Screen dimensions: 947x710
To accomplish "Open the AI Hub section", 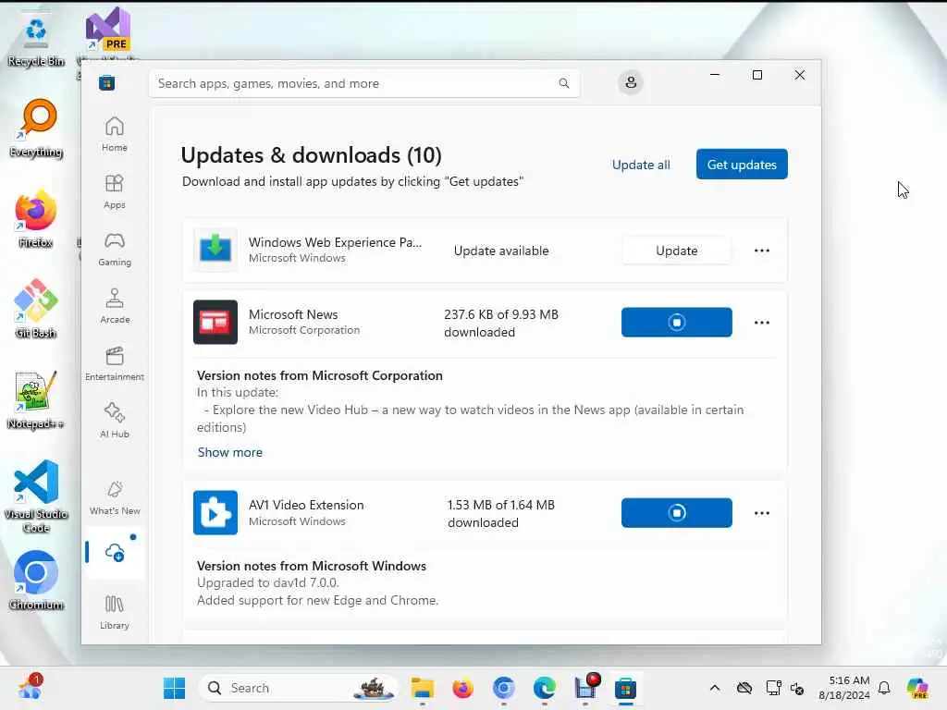I will [x=114, y=421].
